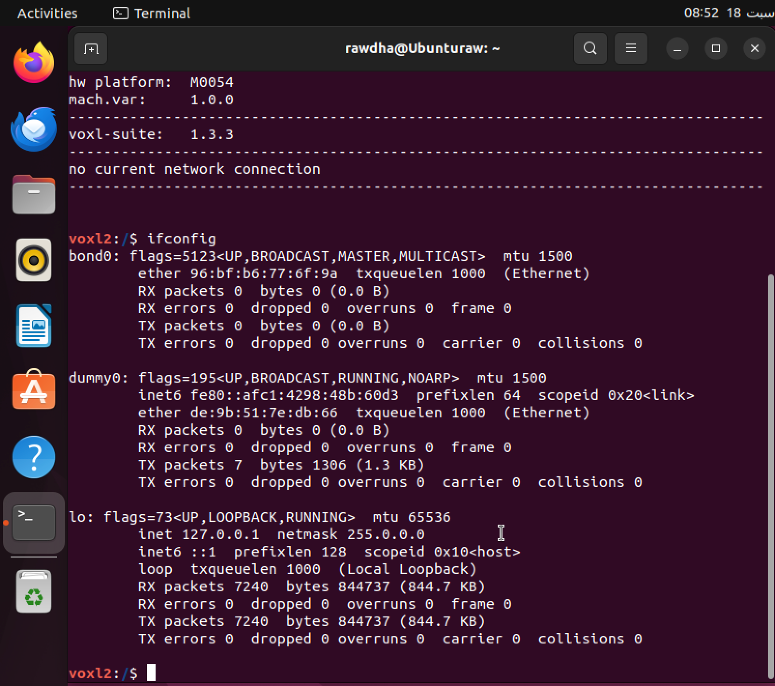Click 'bond0: flags=5123' interface line
The width and height of the screenshot is (775, 686).
pos(320,256)
